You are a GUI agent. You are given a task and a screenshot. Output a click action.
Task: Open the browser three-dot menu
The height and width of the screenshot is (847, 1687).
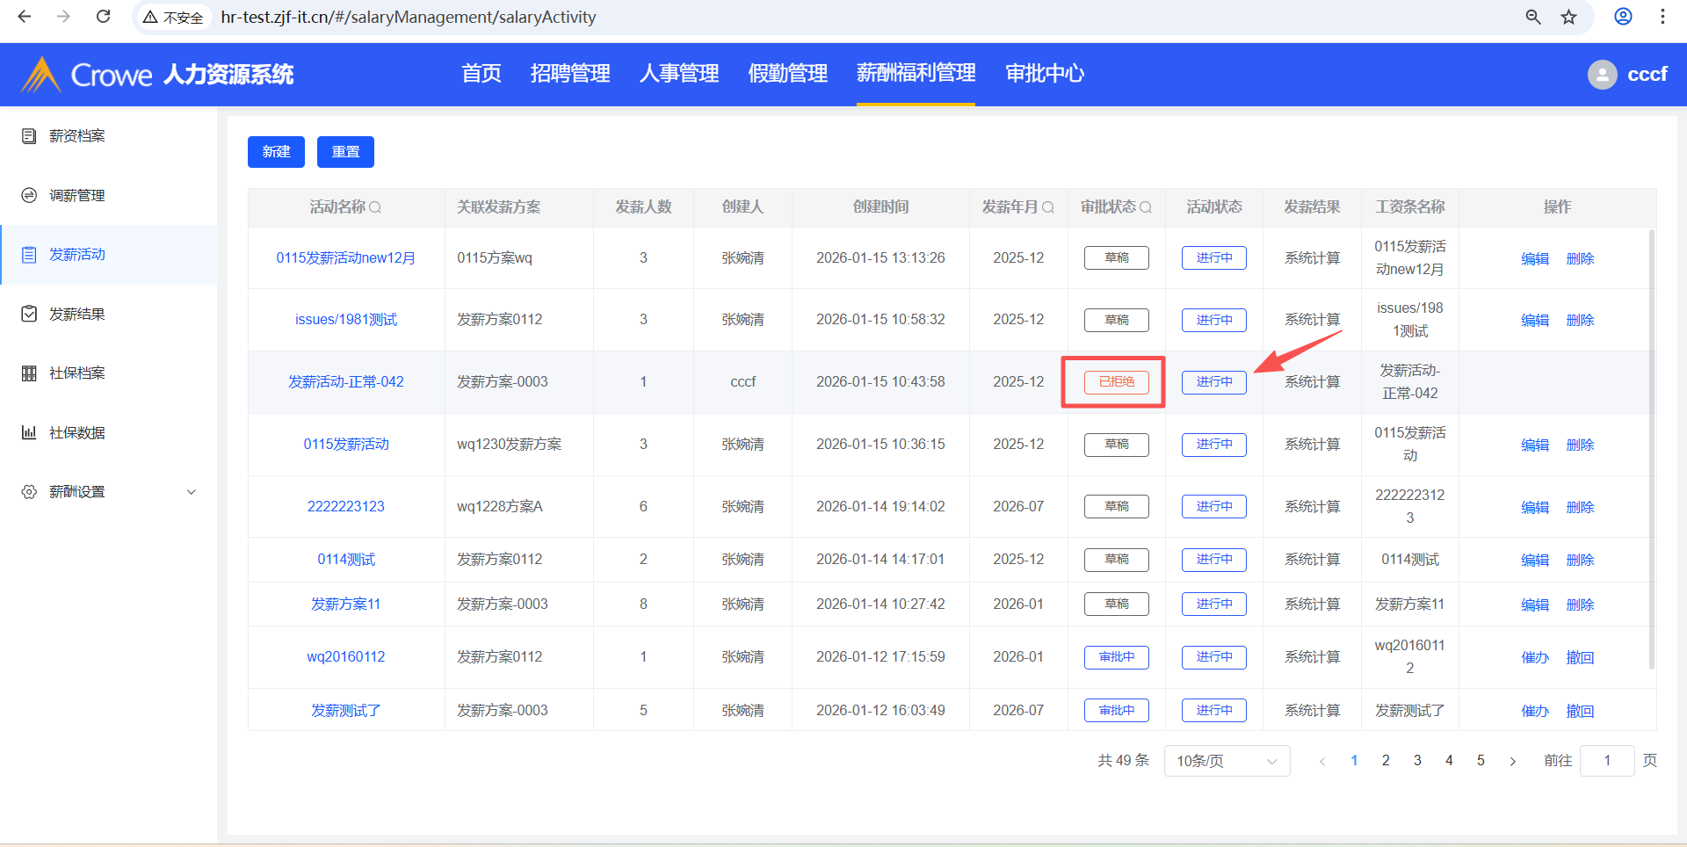tap(1662, 17)
